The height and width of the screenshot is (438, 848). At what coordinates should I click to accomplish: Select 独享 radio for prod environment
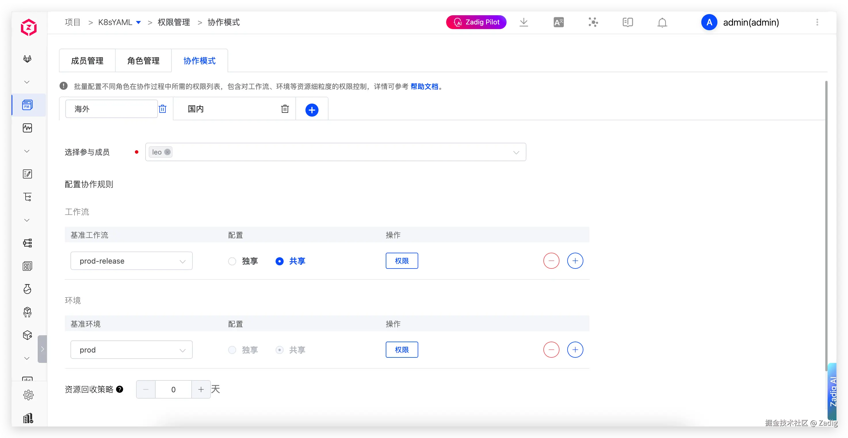pos(232,350)
